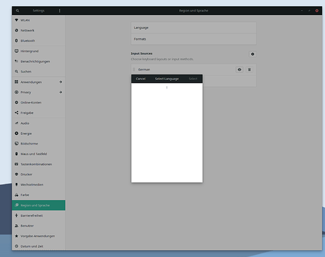325x257 pixels.
Task: Click the search icon in Settings header
Action: tap(17, 10)
